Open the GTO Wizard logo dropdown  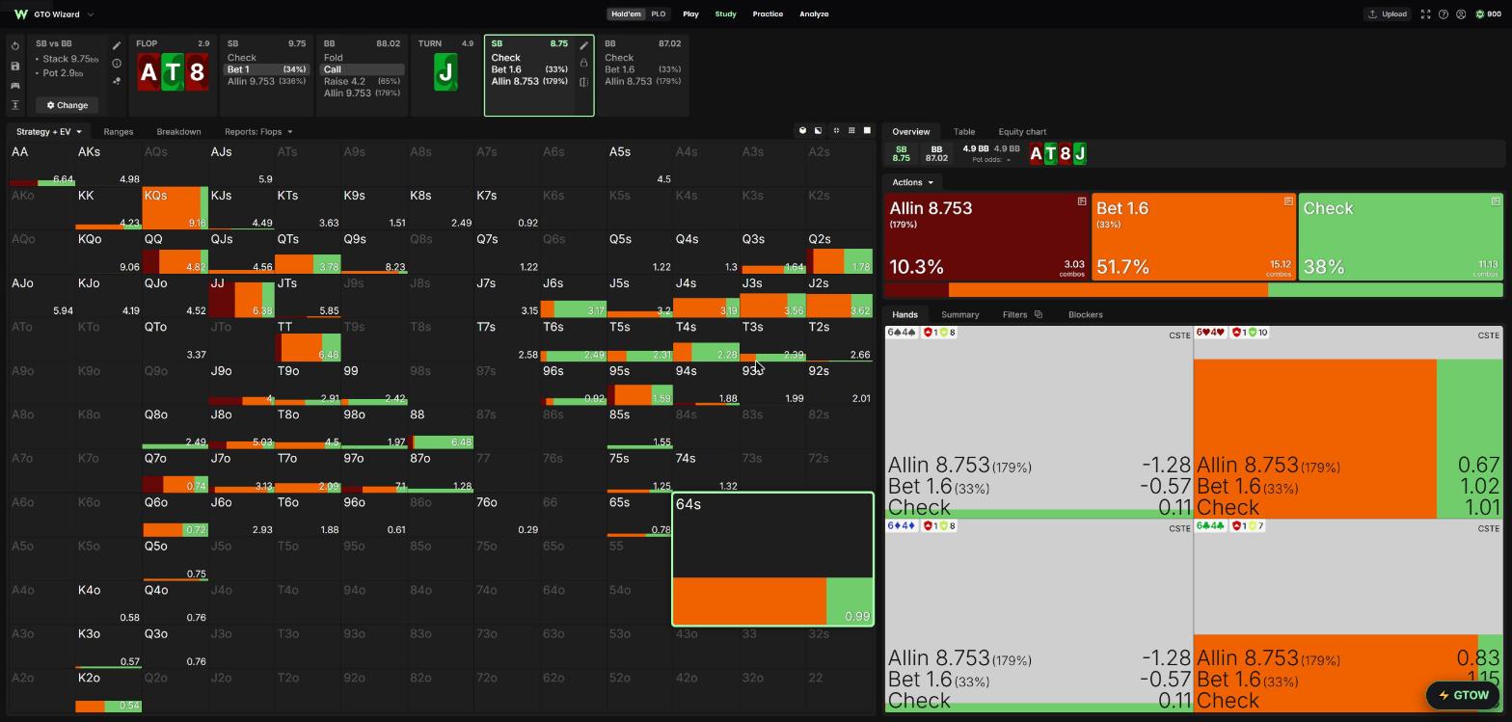point(54,14)
